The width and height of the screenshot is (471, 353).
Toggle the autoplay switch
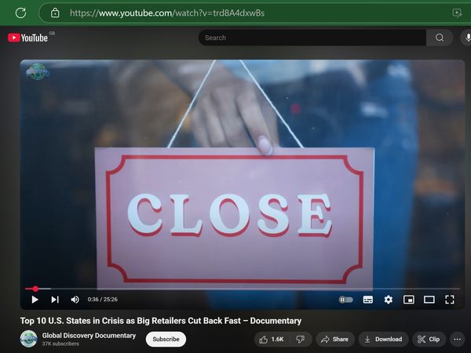pos(345,300)
